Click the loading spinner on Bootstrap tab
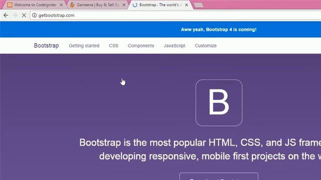Viewport: 321px width, 180px height. point(135,5)
